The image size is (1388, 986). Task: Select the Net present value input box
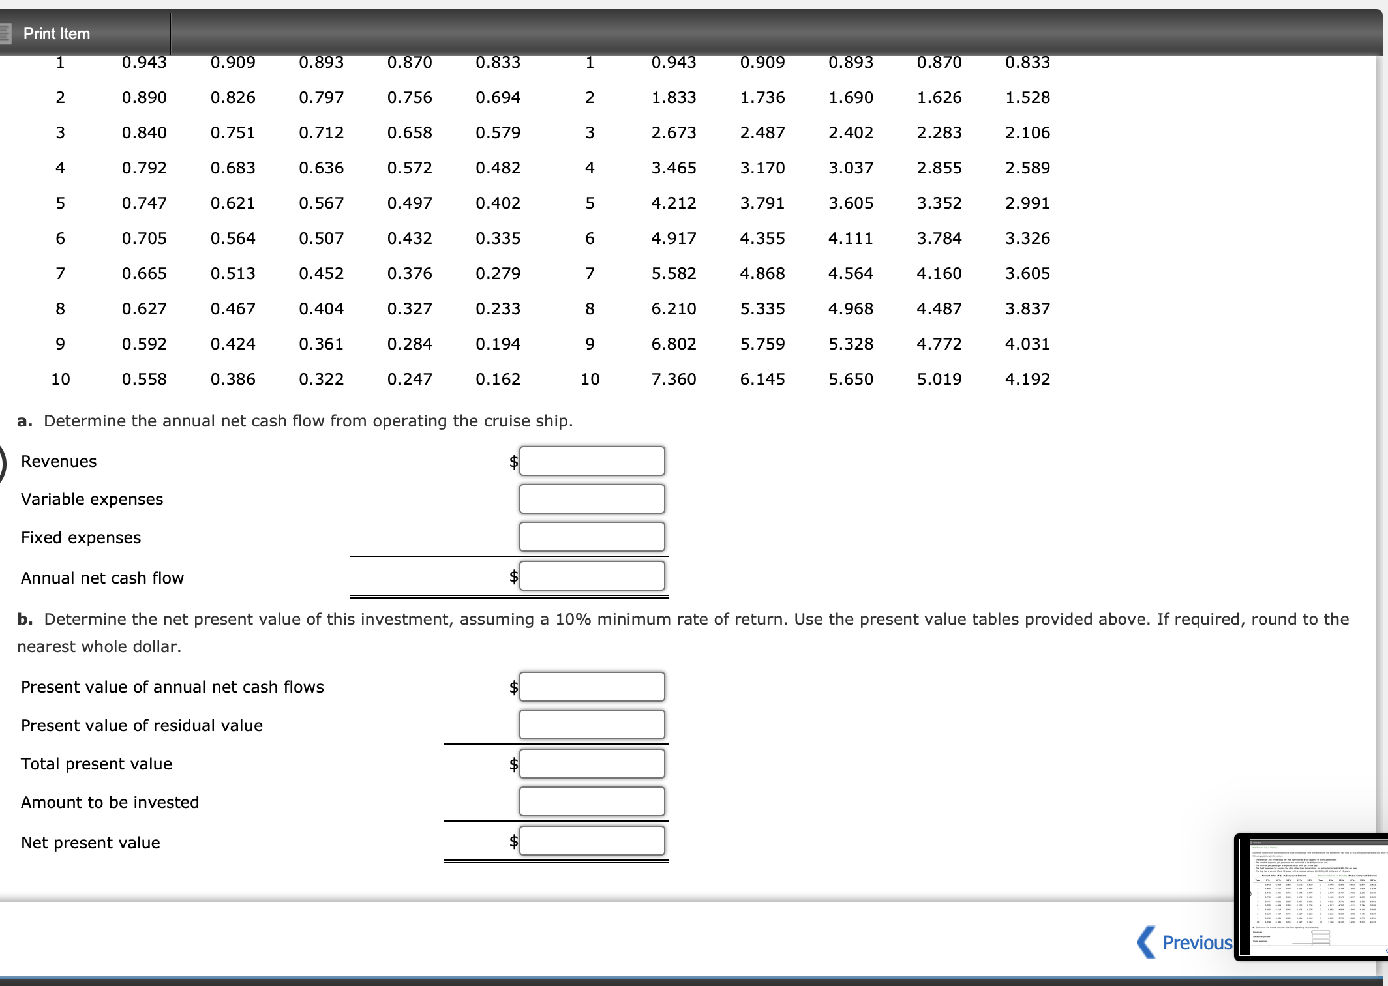(592, 841)
